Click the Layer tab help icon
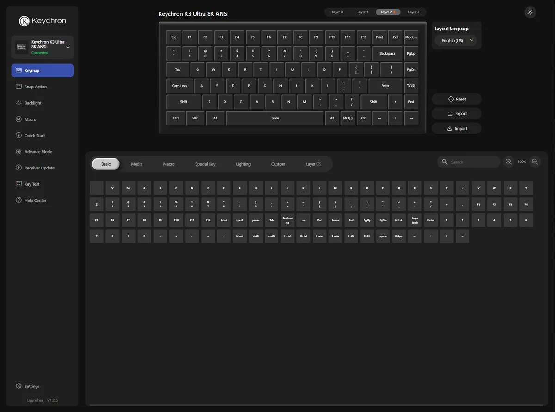This screenshot has width=555, height=412. pyautogui.click(x=319, y=164)
